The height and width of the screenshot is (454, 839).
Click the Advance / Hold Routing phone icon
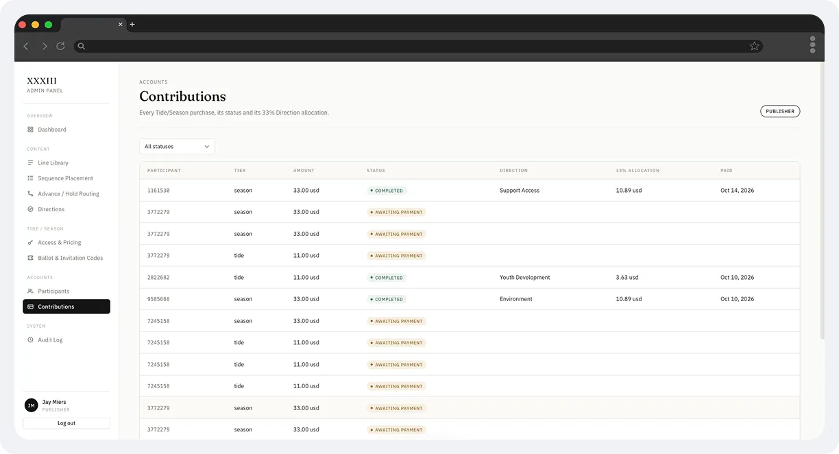click(30, 194)
